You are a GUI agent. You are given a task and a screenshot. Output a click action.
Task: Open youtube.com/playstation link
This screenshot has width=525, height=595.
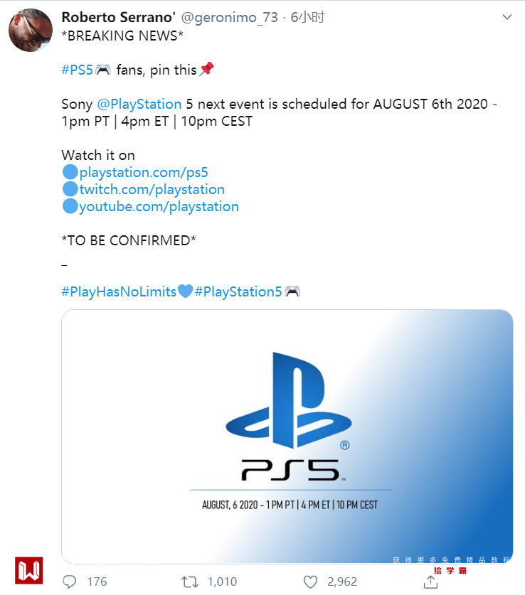(x=159, y=206)
